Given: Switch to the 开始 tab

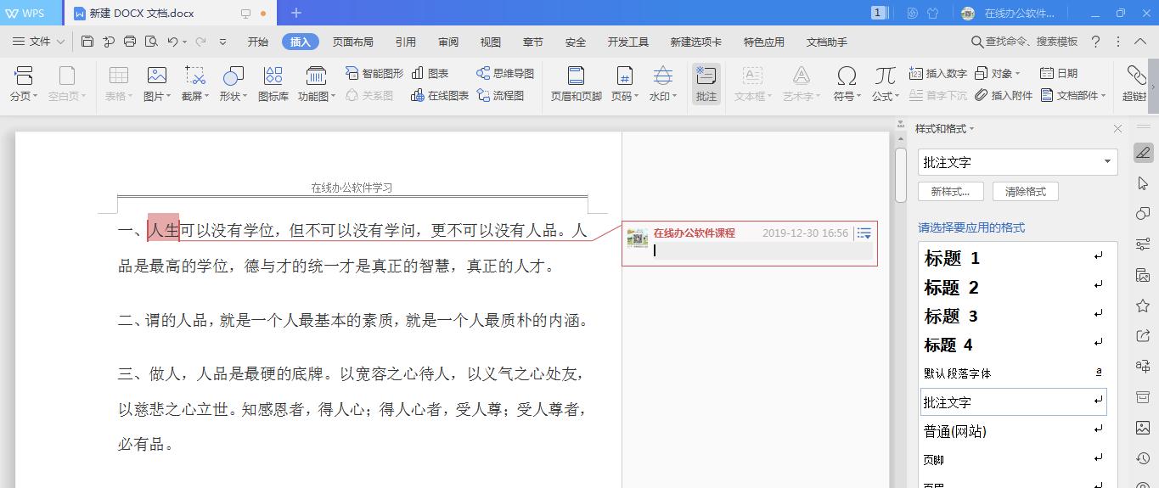Looking at the screenshot, I should 257,42.
